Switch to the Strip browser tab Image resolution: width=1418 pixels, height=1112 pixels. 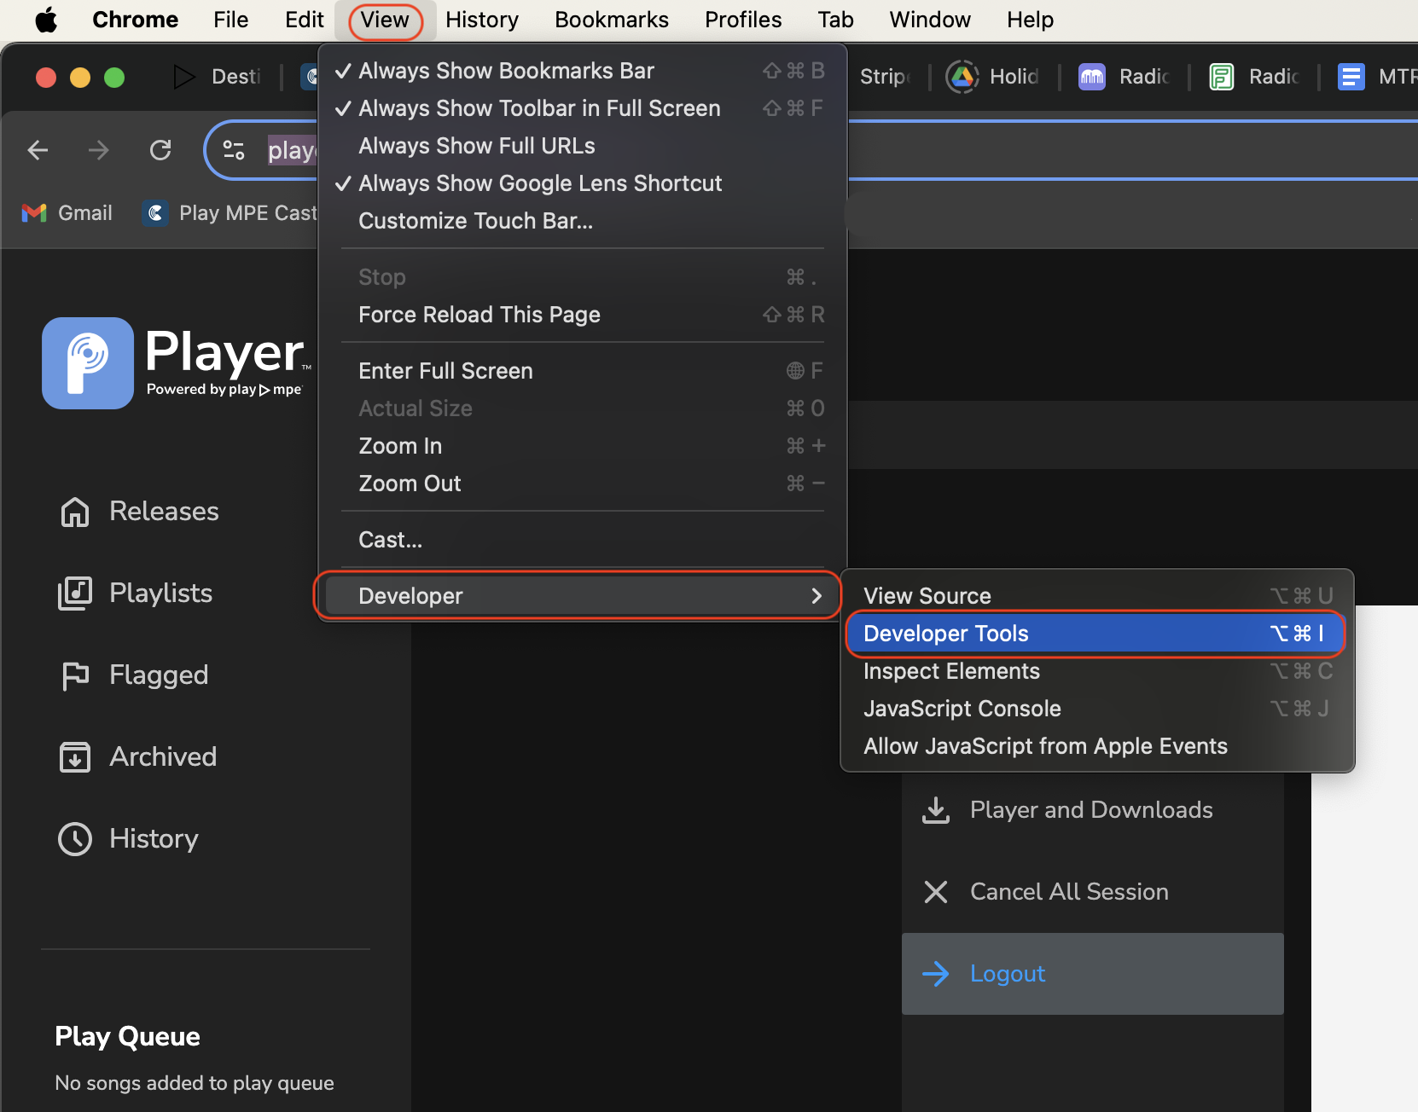(x=884, y=77)
